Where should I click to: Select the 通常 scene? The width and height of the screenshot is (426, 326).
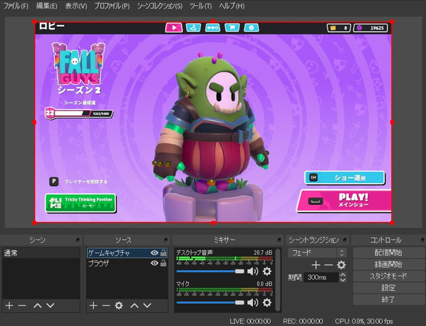click(41, 253)
